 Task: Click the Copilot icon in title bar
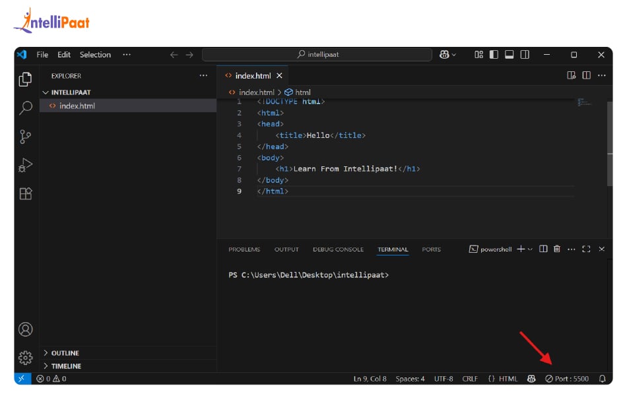pyautogui.click(x=444, y=54)
